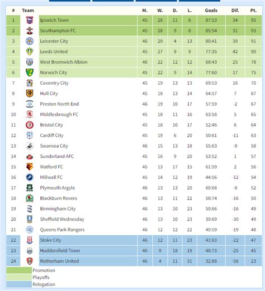Click the Watford FC crest icon
The height and width of the screenshot is (291, 265).
[30, 167]
